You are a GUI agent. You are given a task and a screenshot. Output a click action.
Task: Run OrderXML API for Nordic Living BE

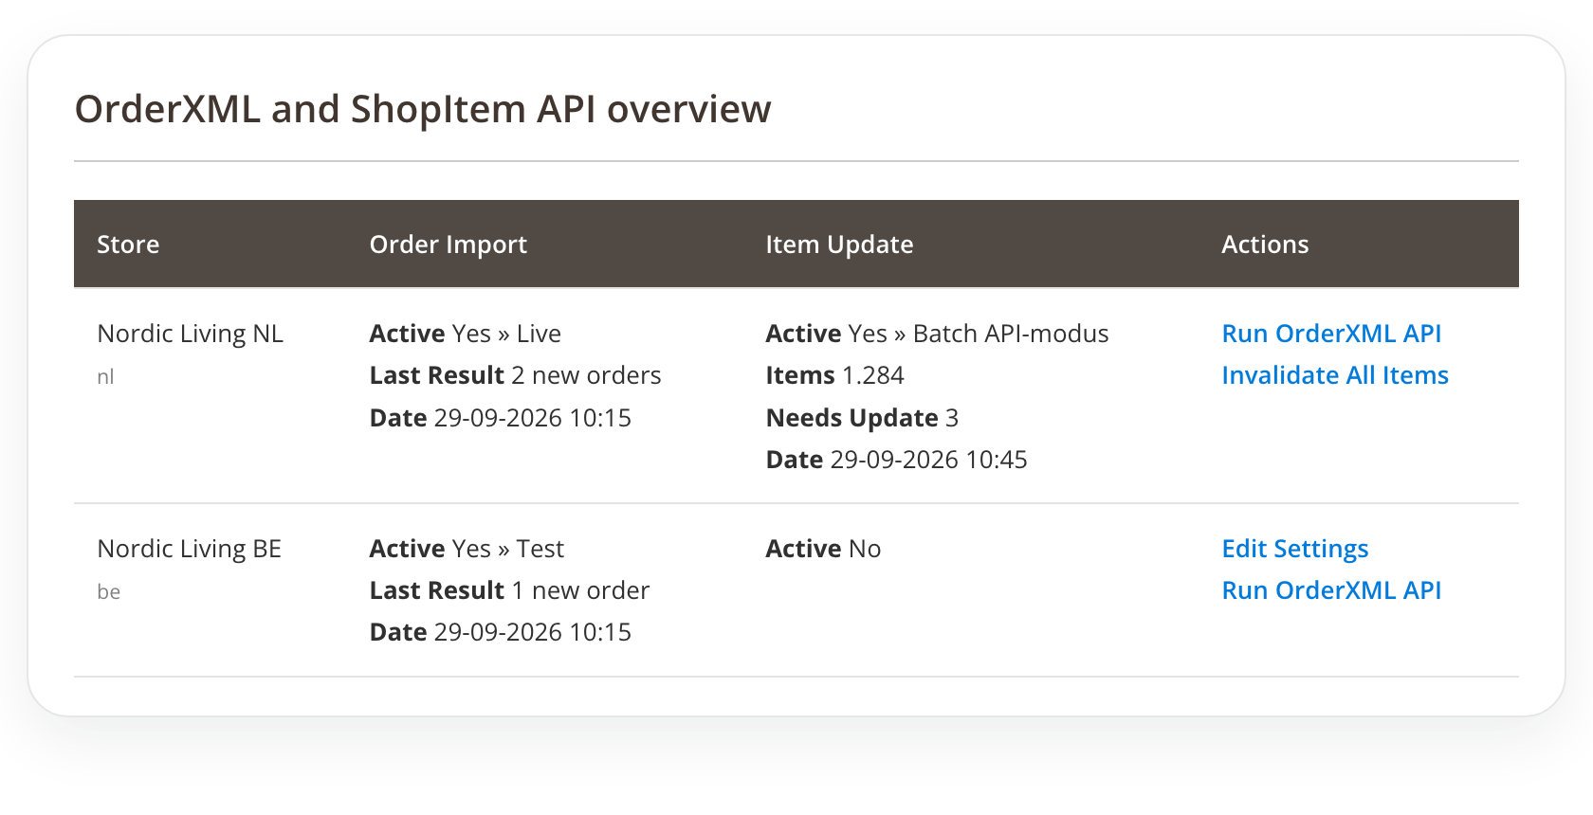tap(1331, 590)
